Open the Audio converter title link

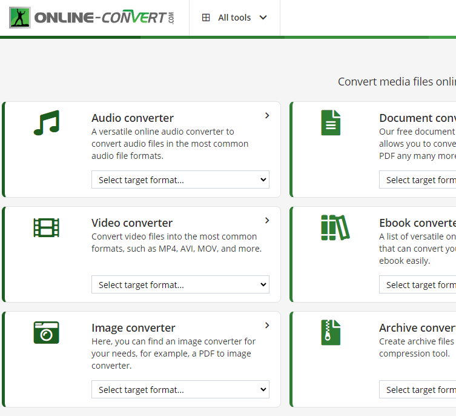(133, 118)
